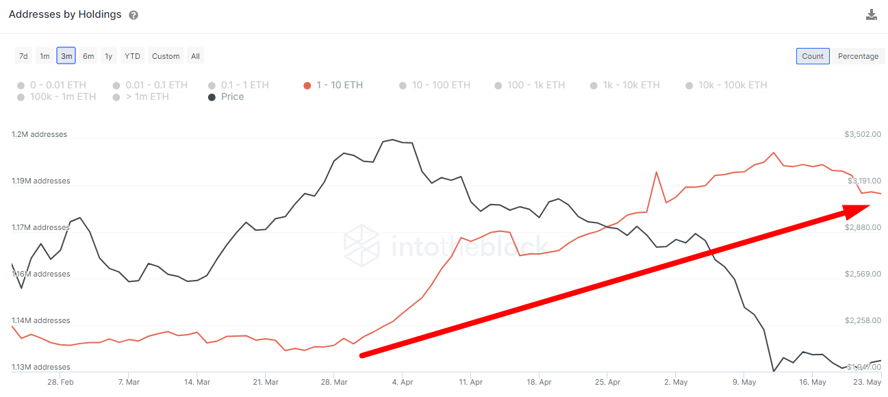Click the 1y time range button

(108, 55)
